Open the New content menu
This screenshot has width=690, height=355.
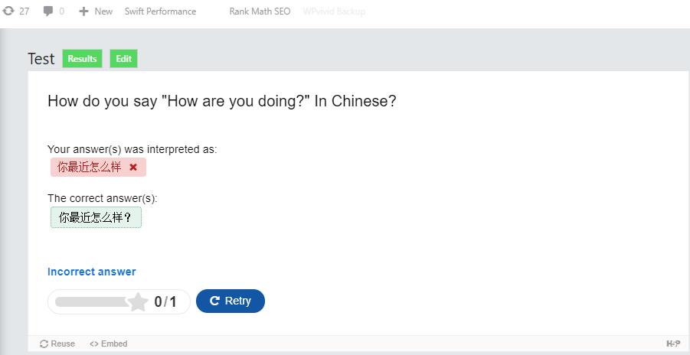(x=96, y=11)
